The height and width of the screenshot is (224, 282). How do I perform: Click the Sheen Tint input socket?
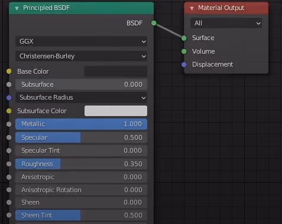click(9, 215)
